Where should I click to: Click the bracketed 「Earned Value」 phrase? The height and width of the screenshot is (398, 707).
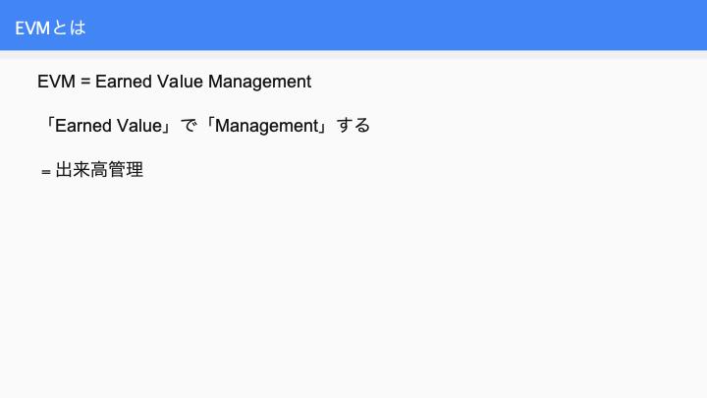click(108, 126)
